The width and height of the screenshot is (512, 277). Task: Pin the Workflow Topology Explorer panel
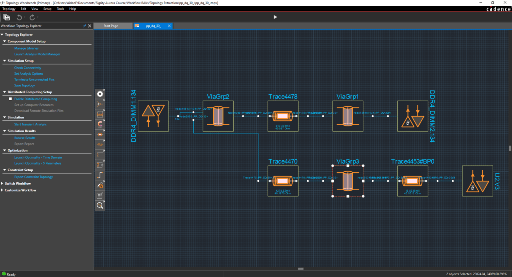click(x=85, y=26)
